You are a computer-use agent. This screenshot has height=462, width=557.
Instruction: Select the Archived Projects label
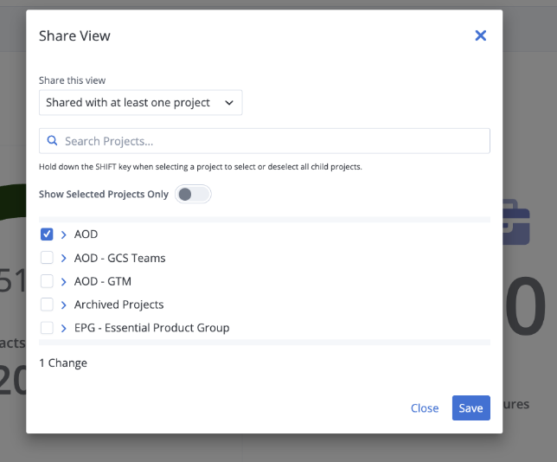point(118,305)
